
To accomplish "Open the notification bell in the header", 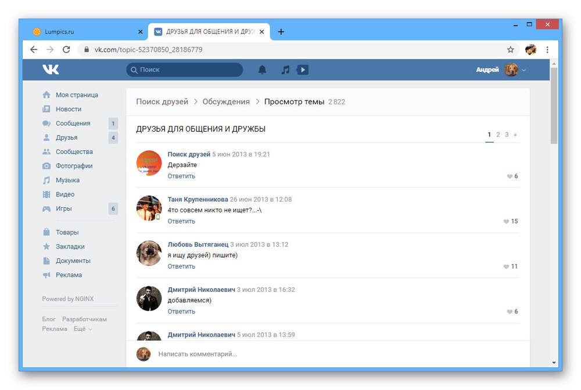I will [x=262, y=69].
